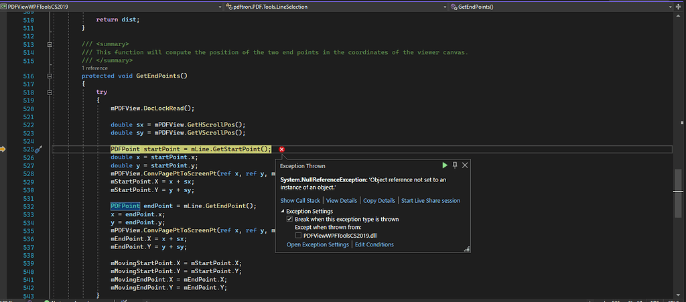Click 'GetHScrollPos' on line 522
The image size is (686, 302).
pos(211,125)
